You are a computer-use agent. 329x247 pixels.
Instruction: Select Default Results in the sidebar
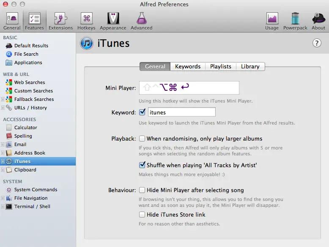[x=38, y=46]
